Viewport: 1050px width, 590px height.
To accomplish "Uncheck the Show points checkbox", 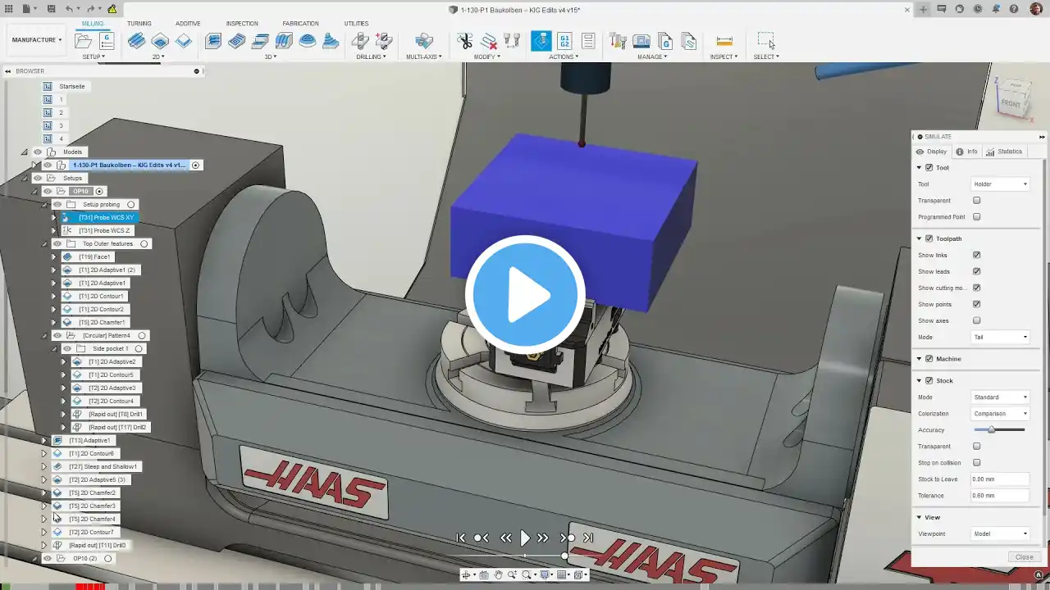I will tap(976, 304).
